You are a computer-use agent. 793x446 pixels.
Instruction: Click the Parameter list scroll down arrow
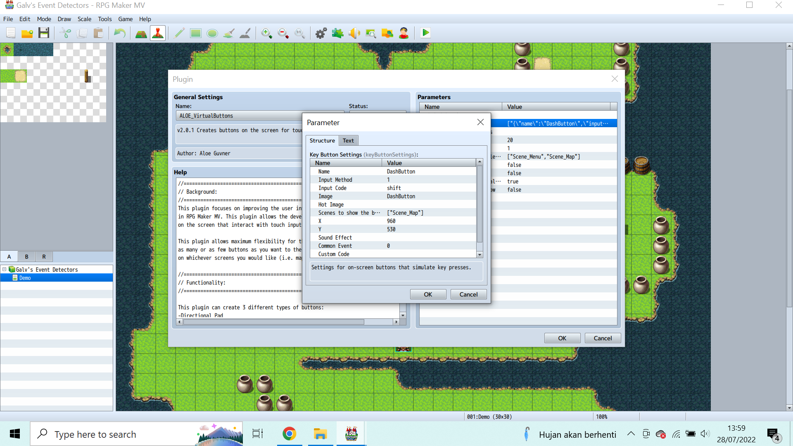point(480,255)
